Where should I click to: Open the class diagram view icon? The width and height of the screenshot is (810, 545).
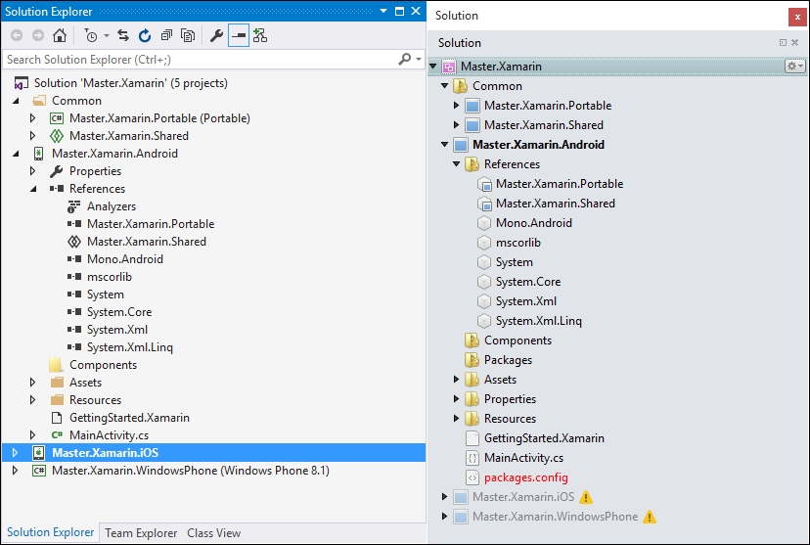(x=260, y=35)
